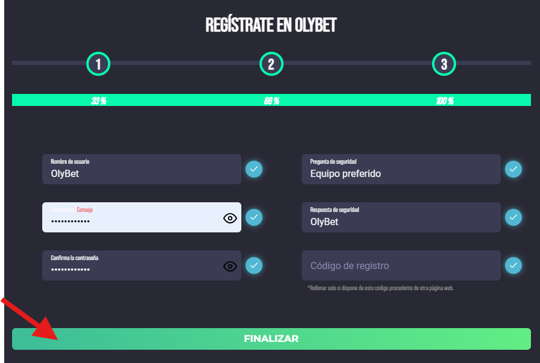The width and height of the screenshot is (540, 363).
Task: Click the checkmark next to Pregunta de seguridad
Action: (x=513, y=169)
